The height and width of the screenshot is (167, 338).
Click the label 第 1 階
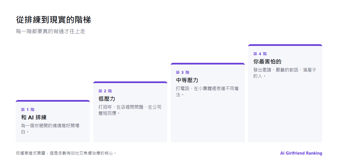(28, 110)
